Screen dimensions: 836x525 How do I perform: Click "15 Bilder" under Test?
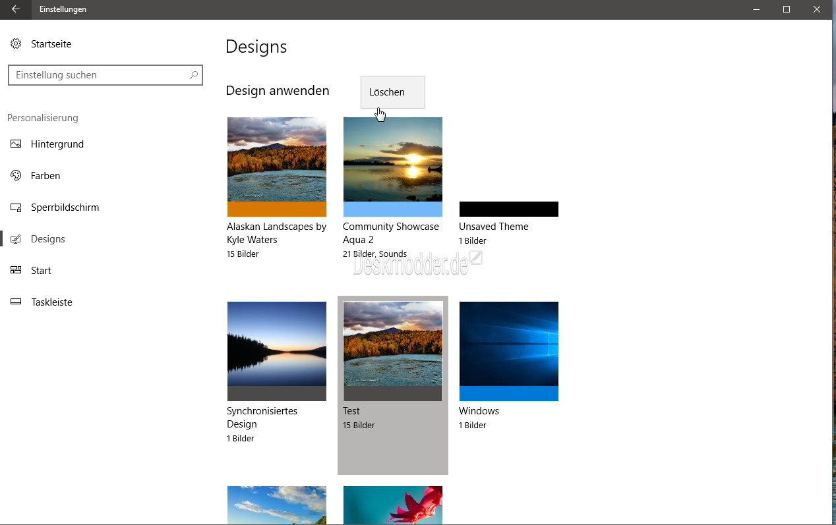point(359,426)
